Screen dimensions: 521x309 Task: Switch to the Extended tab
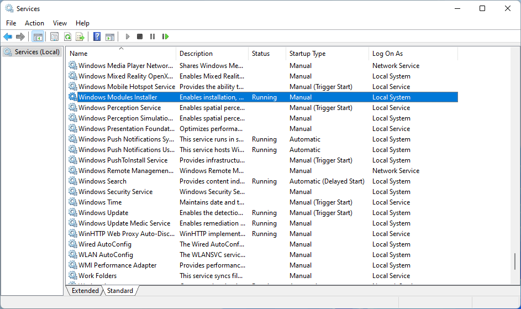point(85,291)
